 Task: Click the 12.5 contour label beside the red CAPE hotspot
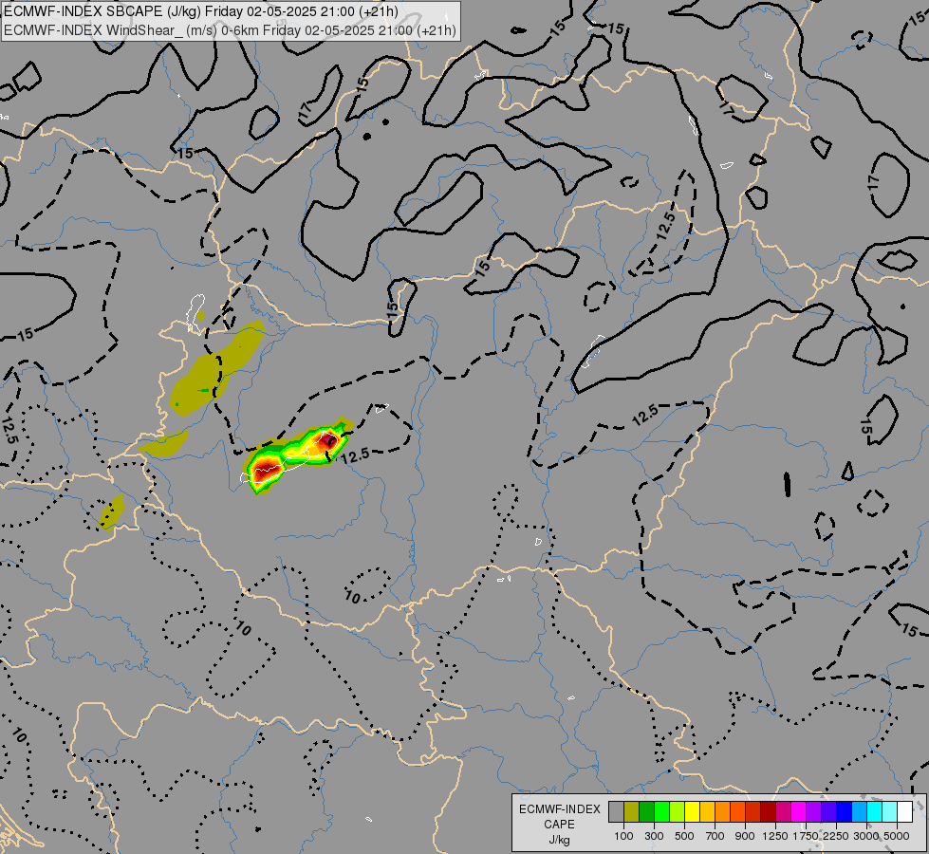[355, 455]
